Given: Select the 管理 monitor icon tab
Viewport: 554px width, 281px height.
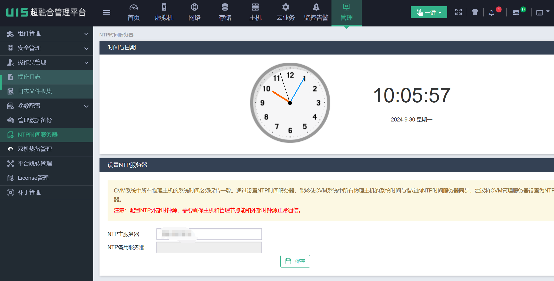Looking at the screenshot, I should click(347, 7).
